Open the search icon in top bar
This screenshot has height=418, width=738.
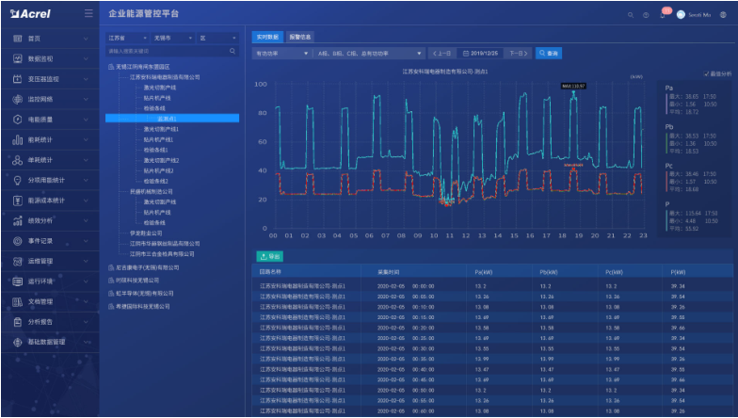point(631,14)
